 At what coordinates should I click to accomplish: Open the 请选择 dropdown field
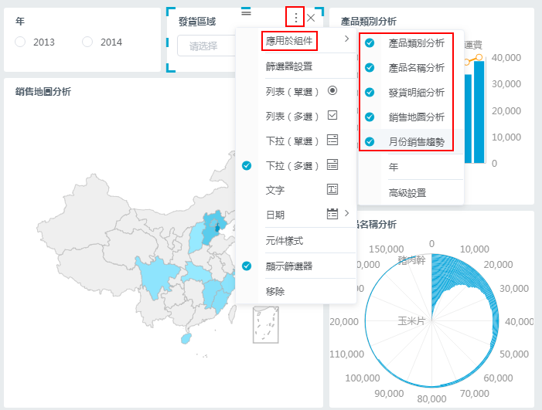pyautogui.click(x=205, y=46)
